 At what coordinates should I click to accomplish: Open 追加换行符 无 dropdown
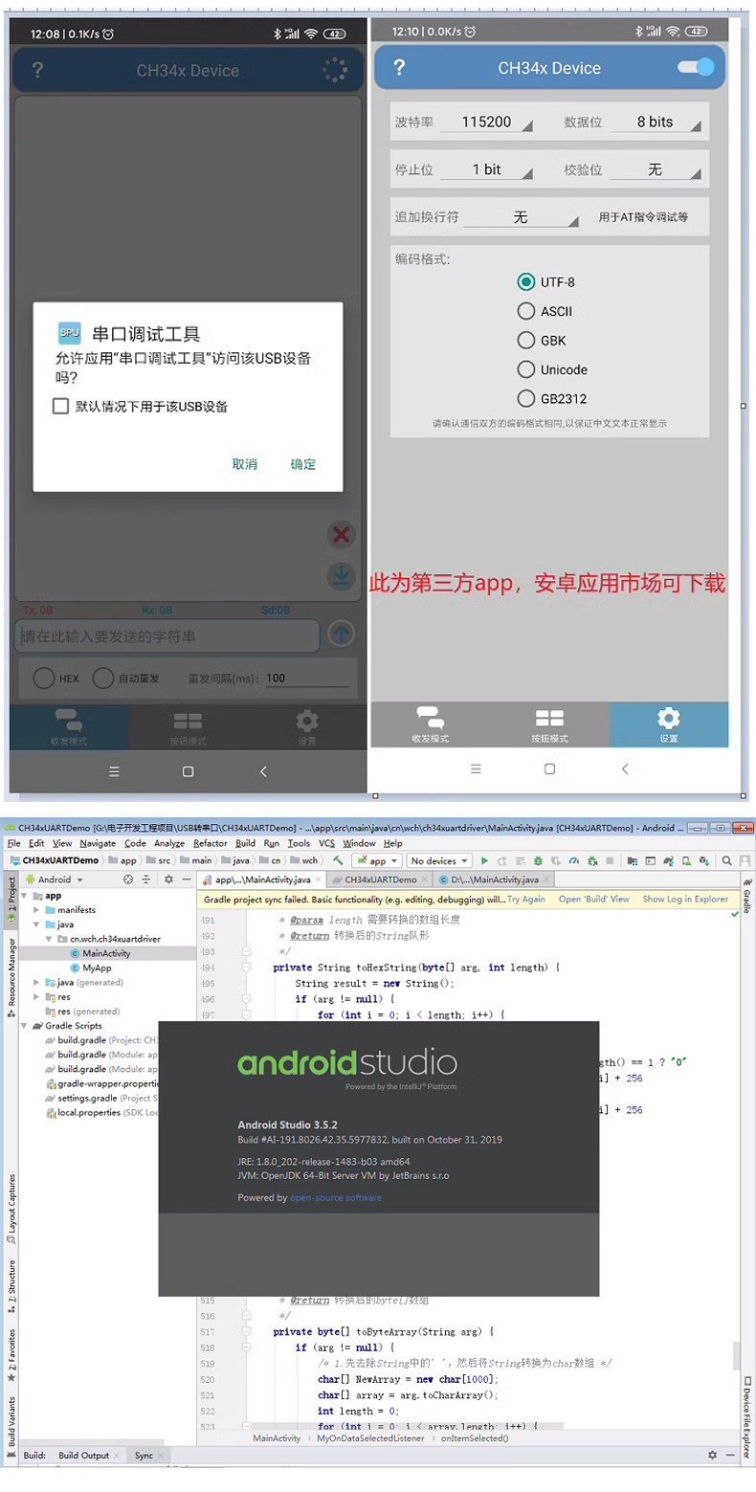coord(522,218)
